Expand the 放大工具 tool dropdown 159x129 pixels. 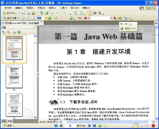pos(19,18)
